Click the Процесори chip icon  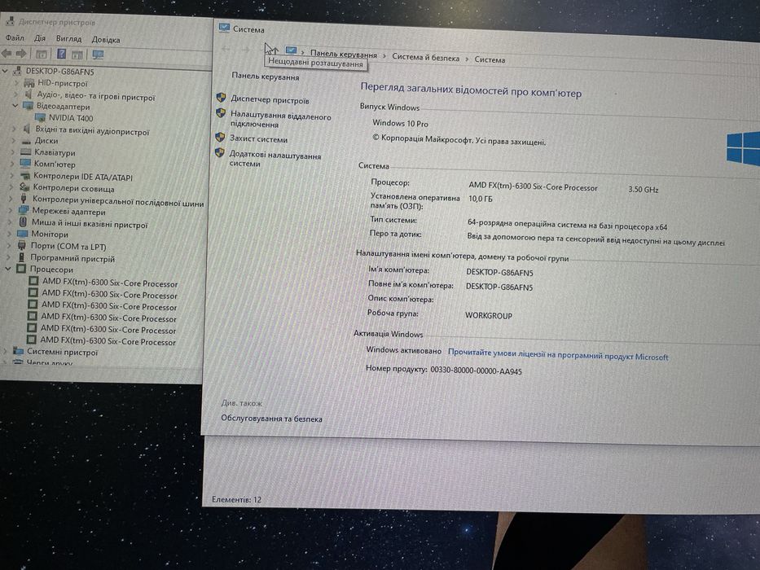tap(21, 269)
